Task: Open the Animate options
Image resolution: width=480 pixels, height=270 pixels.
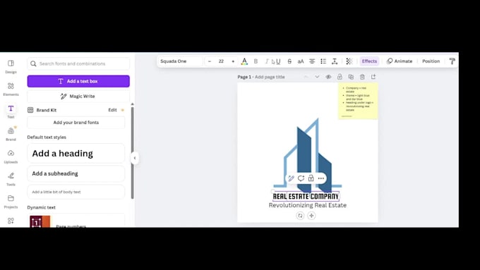Action: pyautogui.click(x=400, y=61)
